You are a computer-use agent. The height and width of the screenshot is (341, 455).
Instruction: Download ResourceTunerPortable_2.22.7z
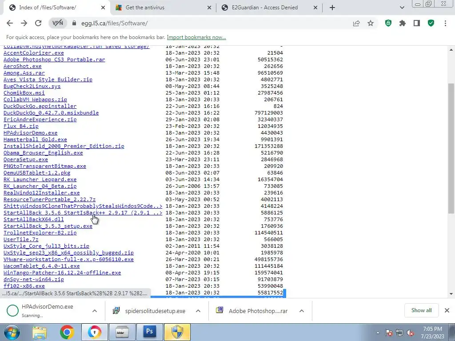click(50, 200)
